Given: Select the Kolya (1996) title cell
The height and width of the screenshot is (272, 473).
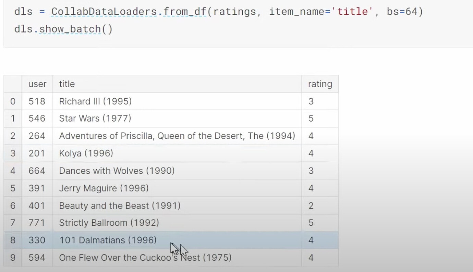Looking at the screenshot, I should (86, 153).
